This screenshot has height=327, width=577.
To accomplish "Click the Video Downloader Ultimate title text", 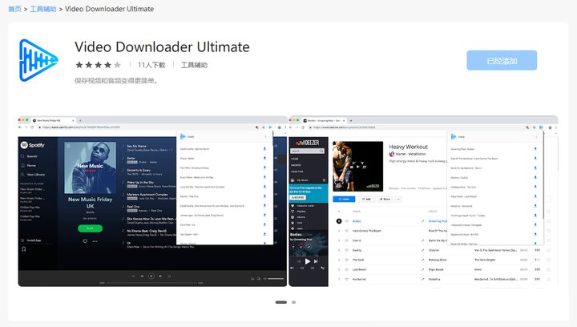I will click(162, 47).
